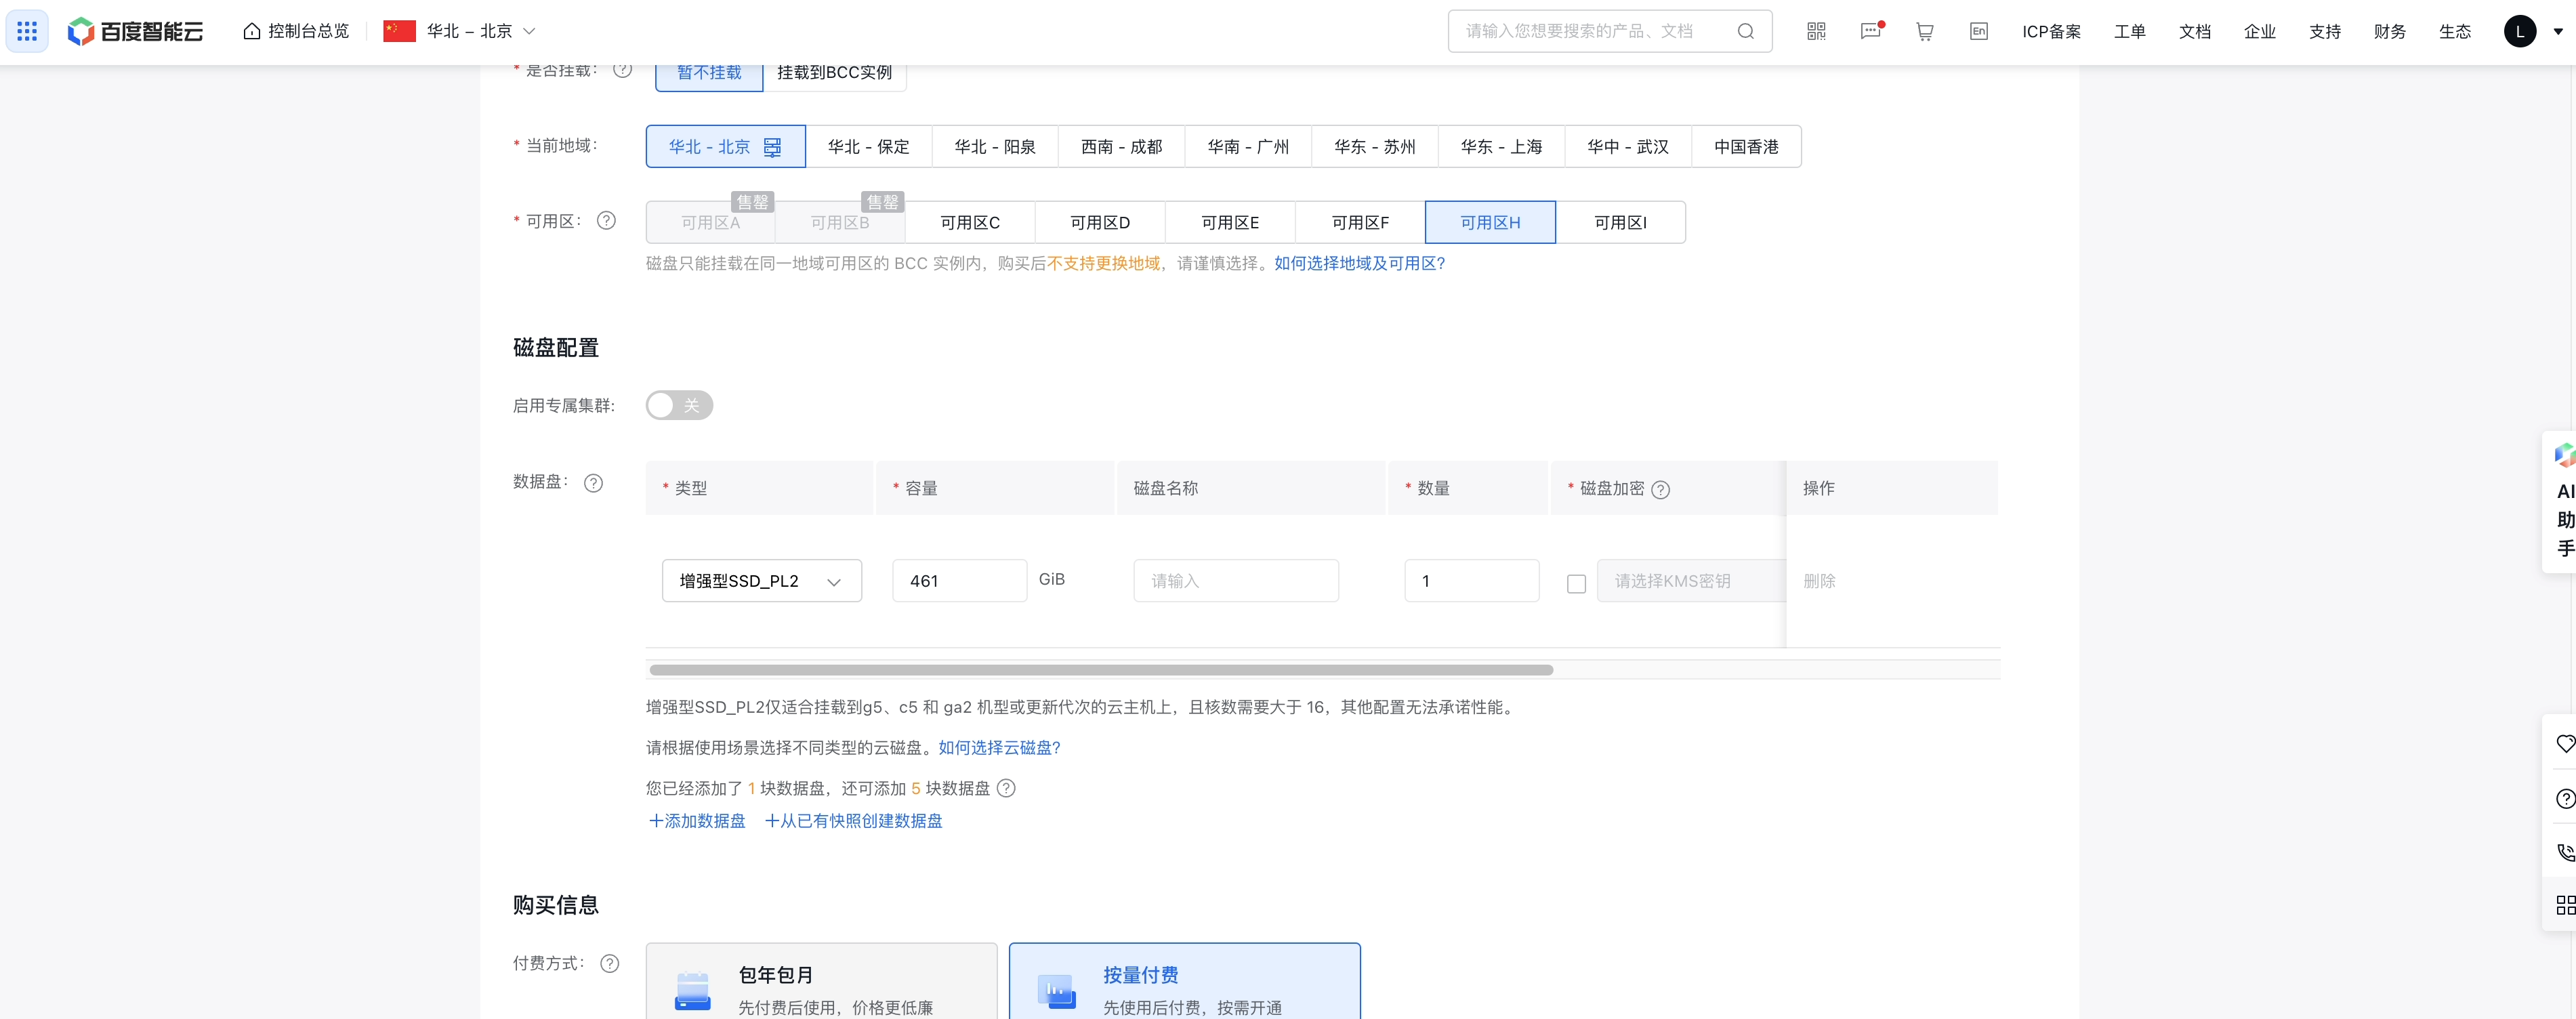
Task: Open 财务 menu
Action: (x=2390, y=31)
